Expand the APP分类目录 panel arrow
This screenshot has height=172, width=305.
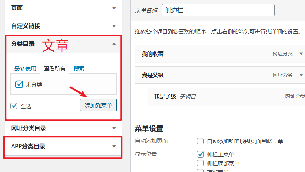[x=114, y=146]
